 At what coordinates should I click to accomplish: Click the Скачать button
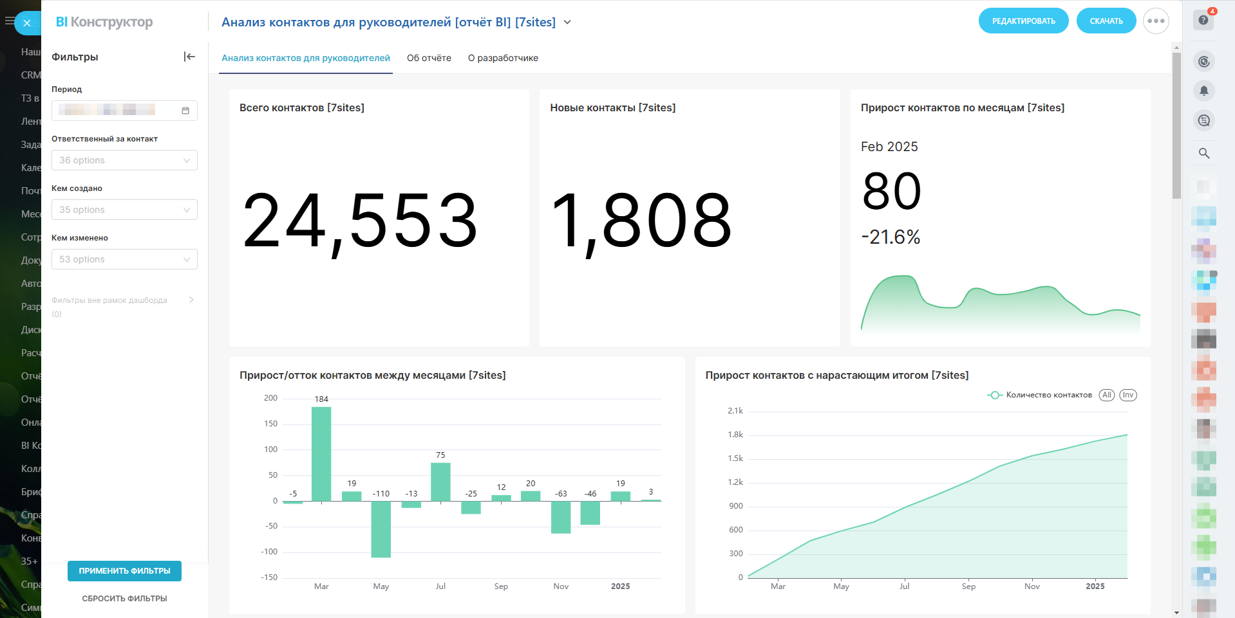1106,21
